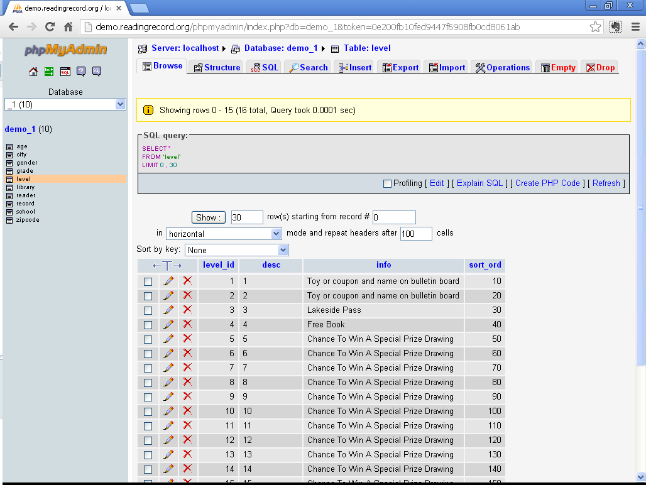This screenshot has height=485, width=646.
Task: Toggle the Profiling checkbox
Action: (387, 183)
